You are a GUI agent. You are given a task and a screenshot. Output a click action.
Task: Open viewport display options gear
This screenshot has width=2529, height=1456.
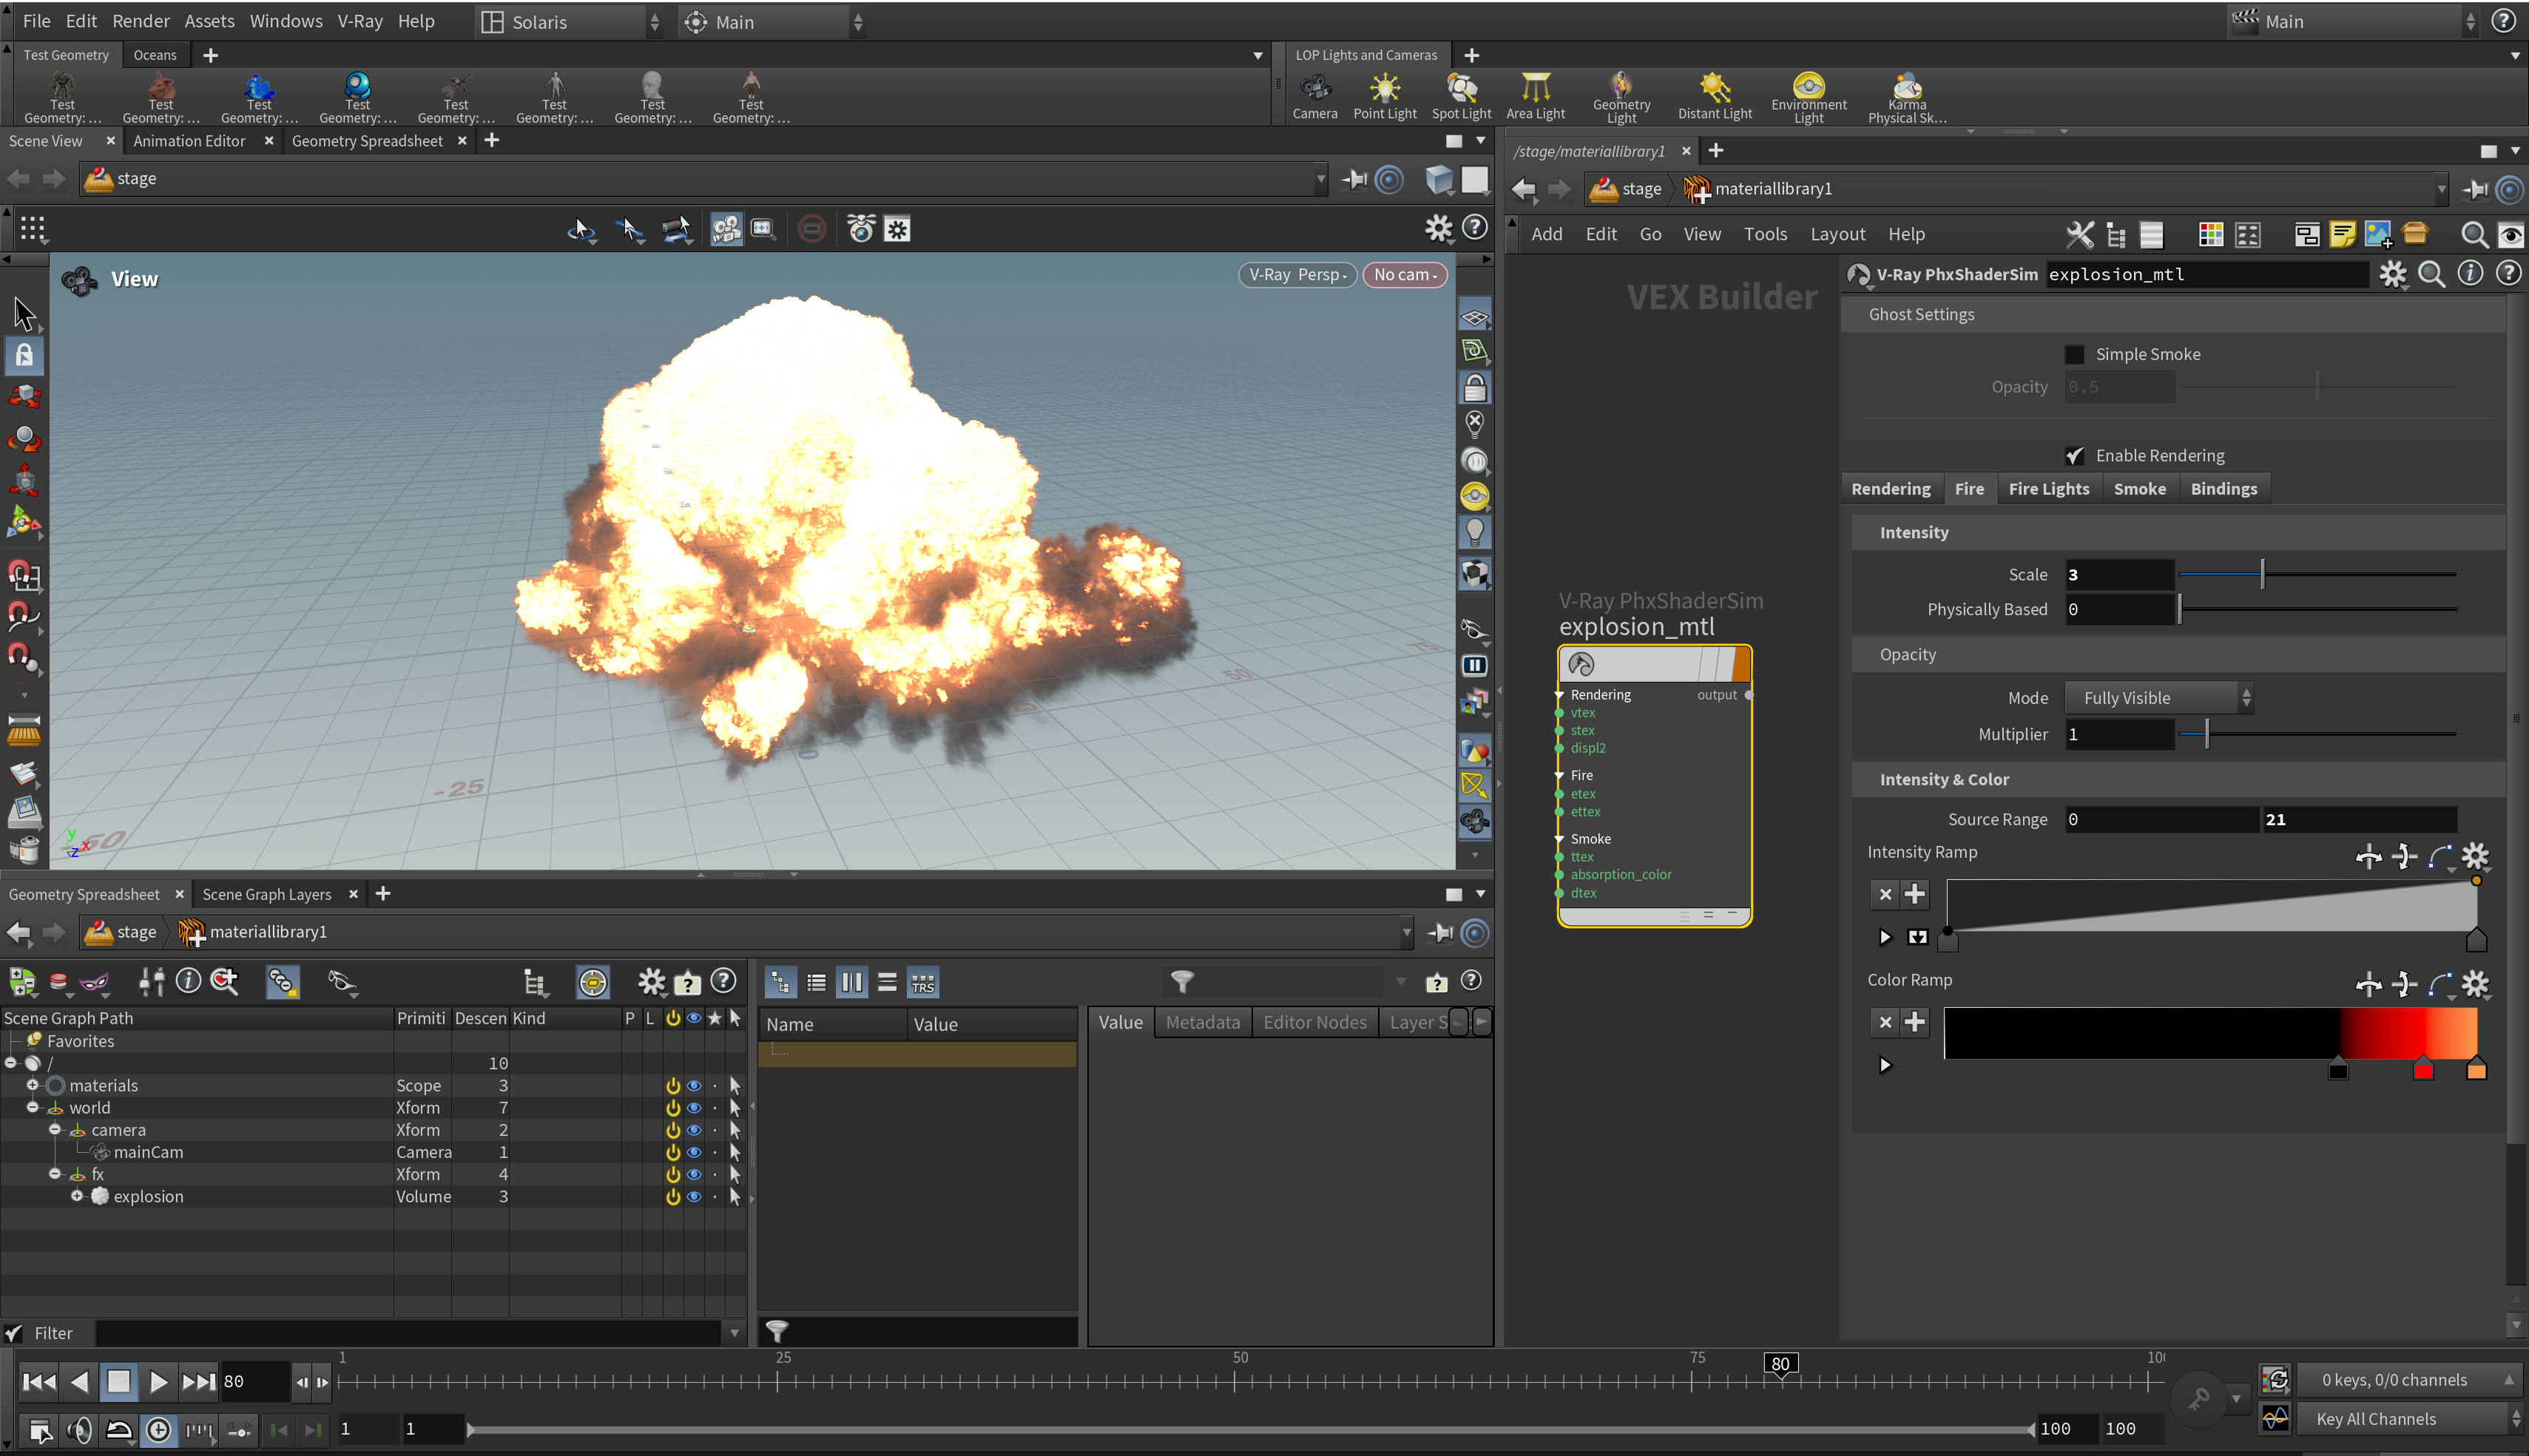[1438, 229]
